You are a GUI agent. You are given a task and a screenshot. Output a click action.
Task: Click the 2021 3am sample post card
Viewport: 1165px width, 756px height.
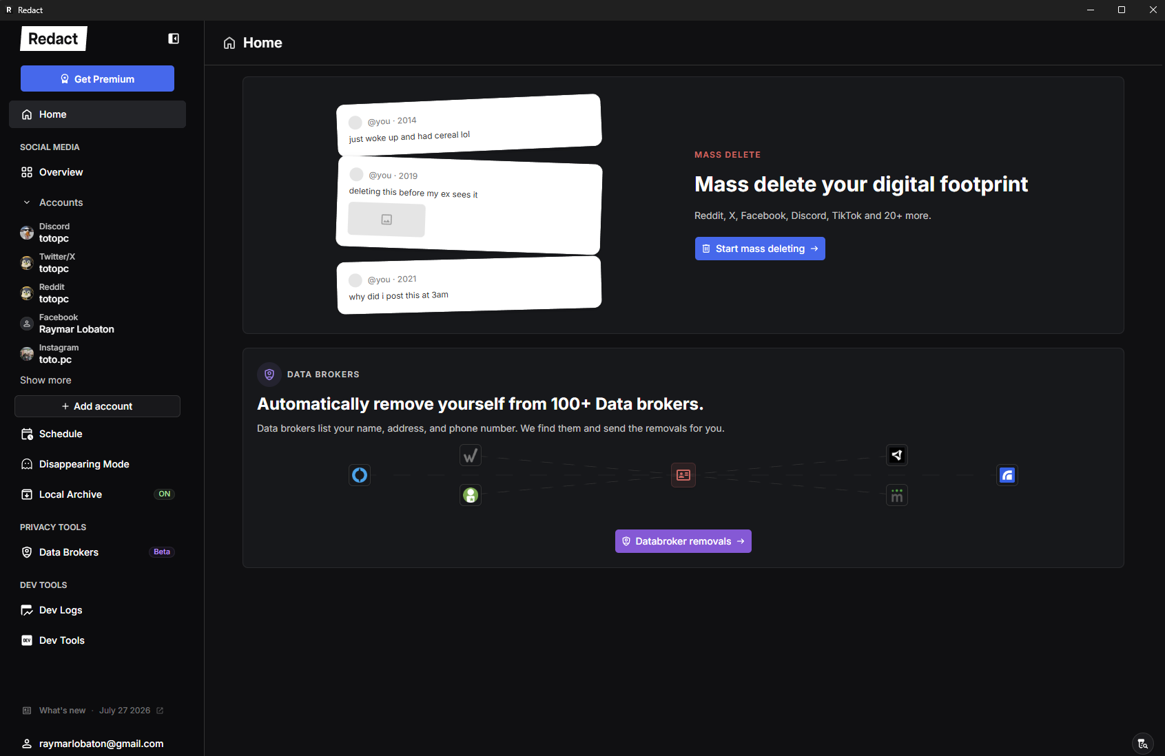click(x=469, y=285)
